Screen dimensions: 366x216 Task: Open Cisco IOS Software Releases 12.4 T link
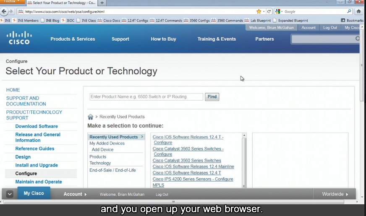click(x=187, y=173)
